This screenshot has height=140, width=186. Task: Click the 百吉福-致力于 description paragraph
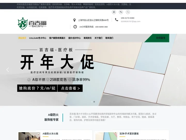(113, 117)
